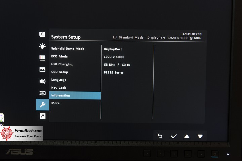Push the monitor power button on bezel

pos(215,154)
